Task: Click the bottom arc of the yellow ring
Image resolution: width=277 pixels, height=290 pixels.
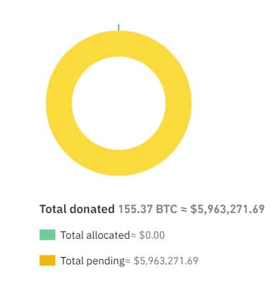Action: (x=119, y=162)
